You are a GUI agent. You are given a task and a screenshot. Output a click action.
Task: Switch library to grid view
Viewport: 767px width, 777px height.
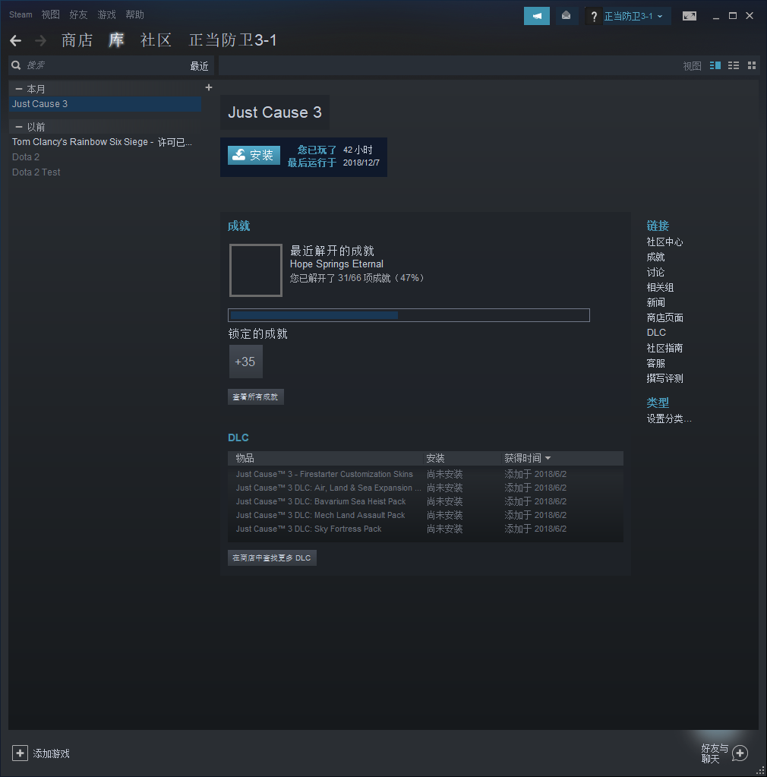coord(752,66)
